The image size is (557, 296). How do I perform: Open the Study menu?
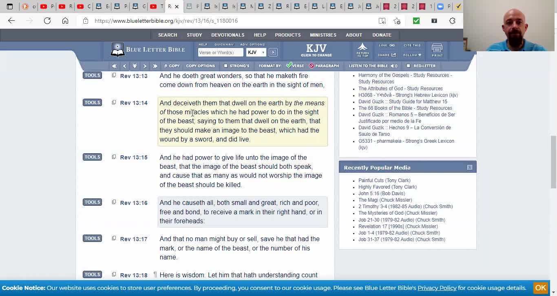click(195, 35)
